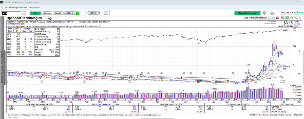Image resolution: width=304 pixels, height=119 pixels.
Task: Focus the ticker symbol input showing OPEN
Action: (11, 13)
